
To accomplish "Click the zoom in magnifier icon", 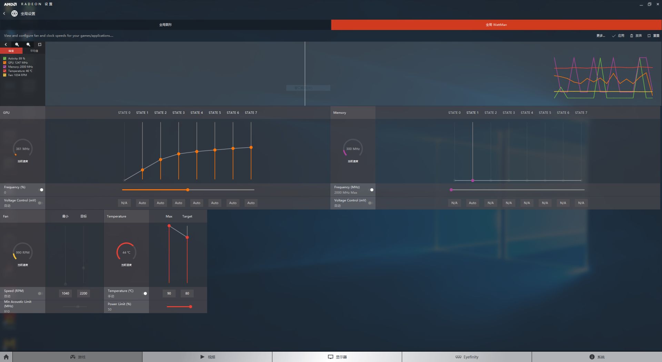I will tap(17, 44).
